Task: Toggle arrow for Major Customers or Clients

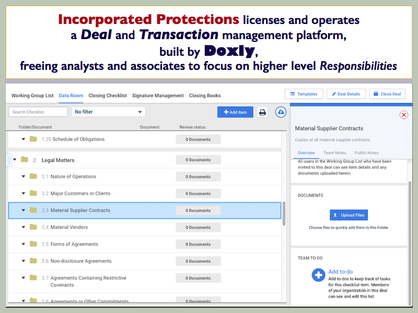Action: (24, 193)
